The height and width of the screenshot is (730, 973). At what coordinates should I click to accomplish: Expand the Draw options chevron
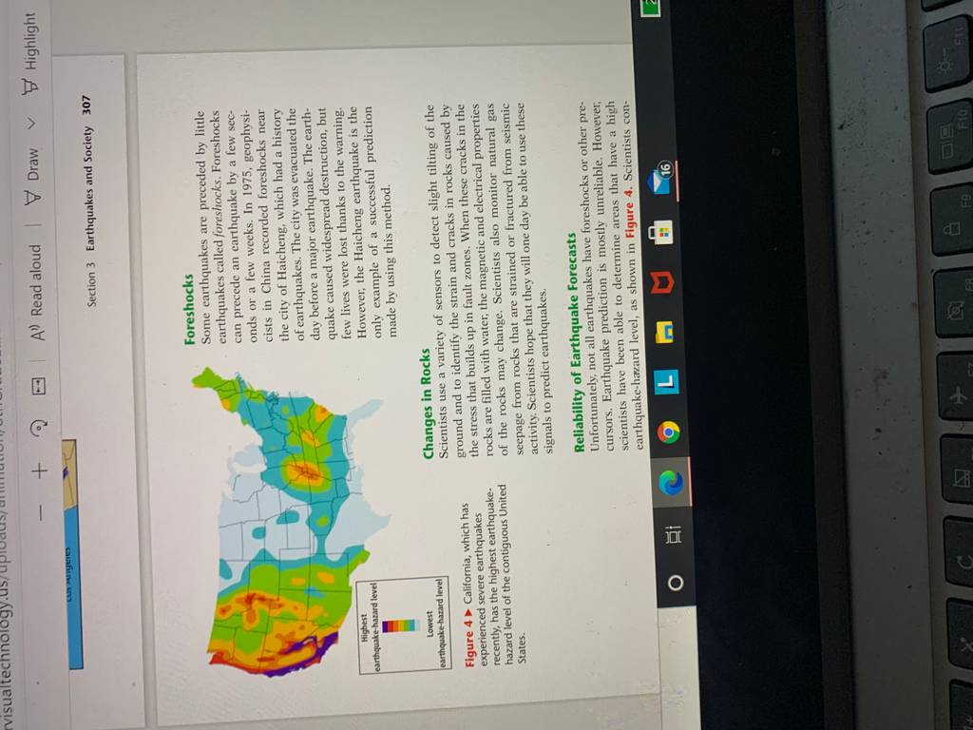32,125
